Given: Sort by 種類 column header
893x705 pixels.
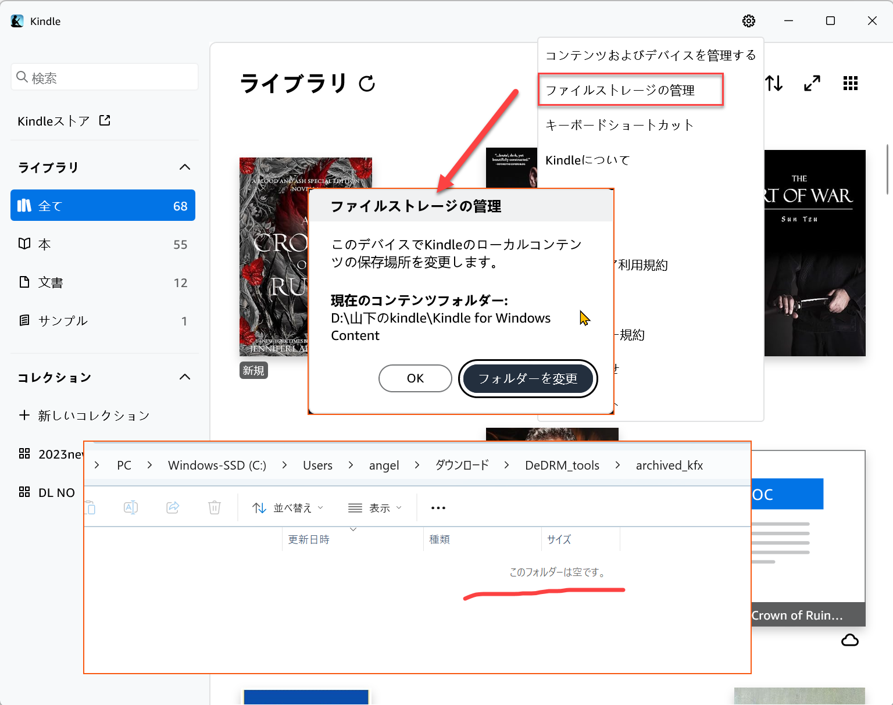Looking at the screenshot, I should (x=482, y=539).
